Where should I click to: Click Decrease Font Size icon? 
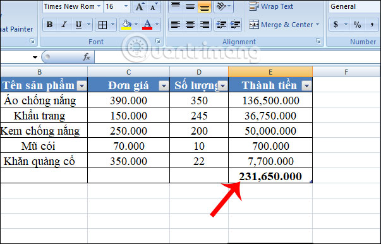tap(154, 6)
